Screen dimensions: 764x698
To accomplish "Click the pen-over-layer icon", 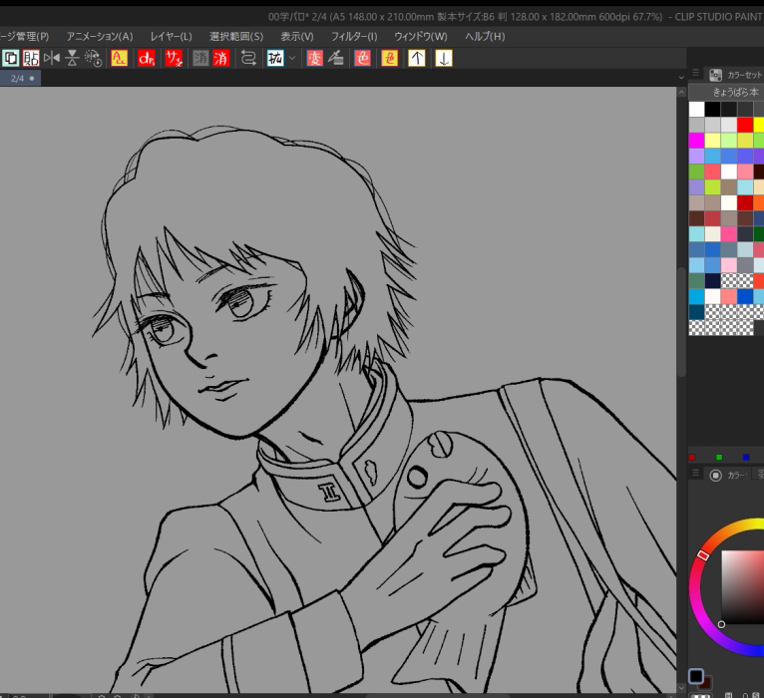I will 336,59.
